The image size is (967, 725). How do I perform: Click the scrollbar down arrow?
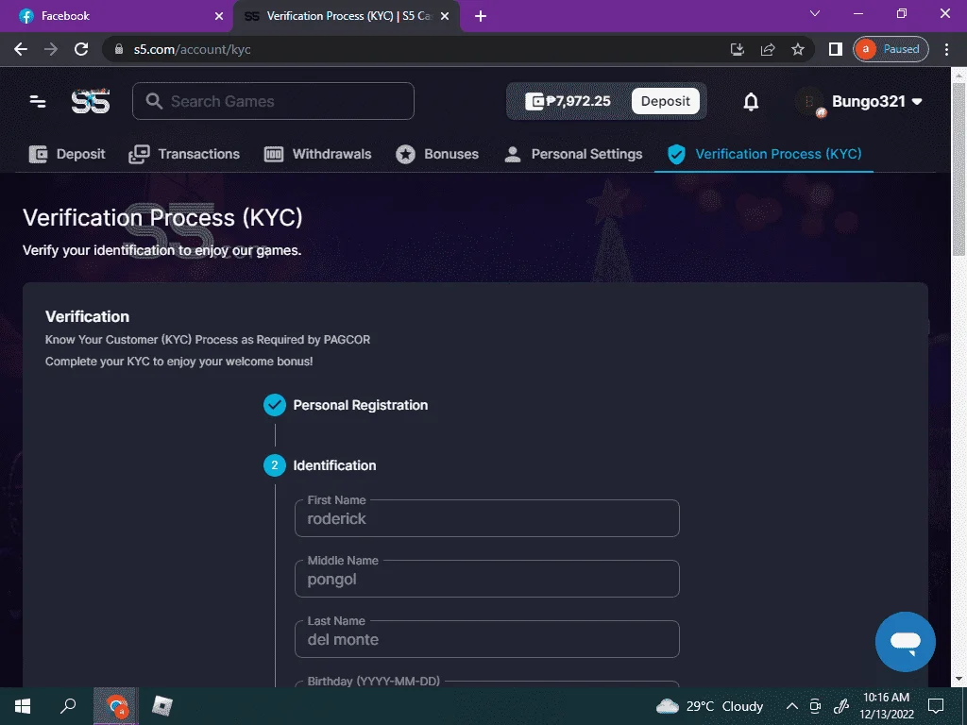959,680
